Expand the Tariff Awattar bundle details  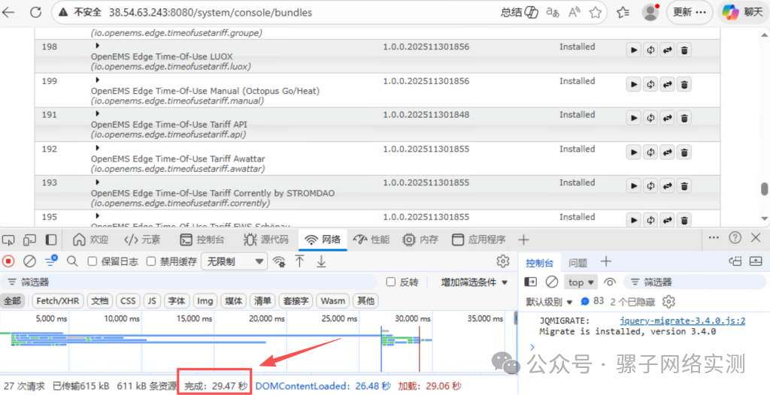97,148
